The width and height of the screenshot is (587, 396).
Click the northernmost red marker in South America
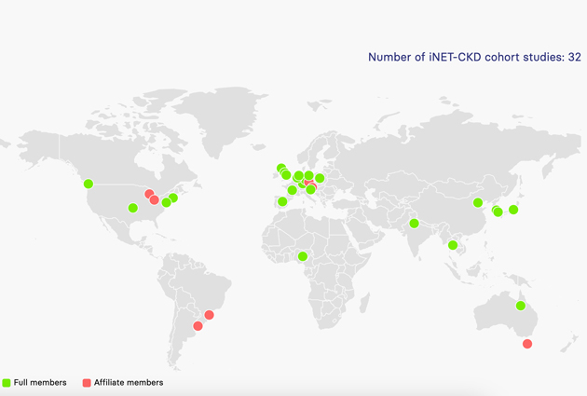209,315
